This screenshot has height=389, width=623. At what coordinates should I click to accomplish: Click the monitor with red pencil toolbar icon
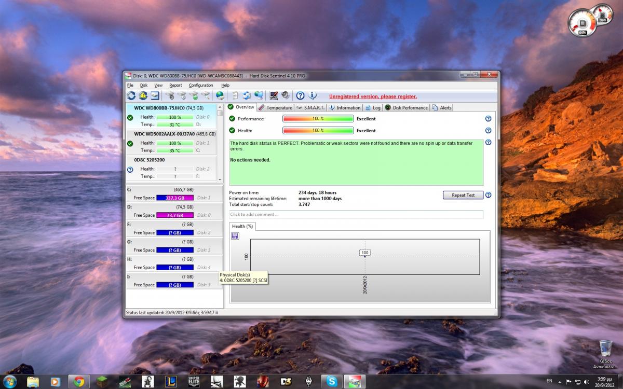click(274, 95)
